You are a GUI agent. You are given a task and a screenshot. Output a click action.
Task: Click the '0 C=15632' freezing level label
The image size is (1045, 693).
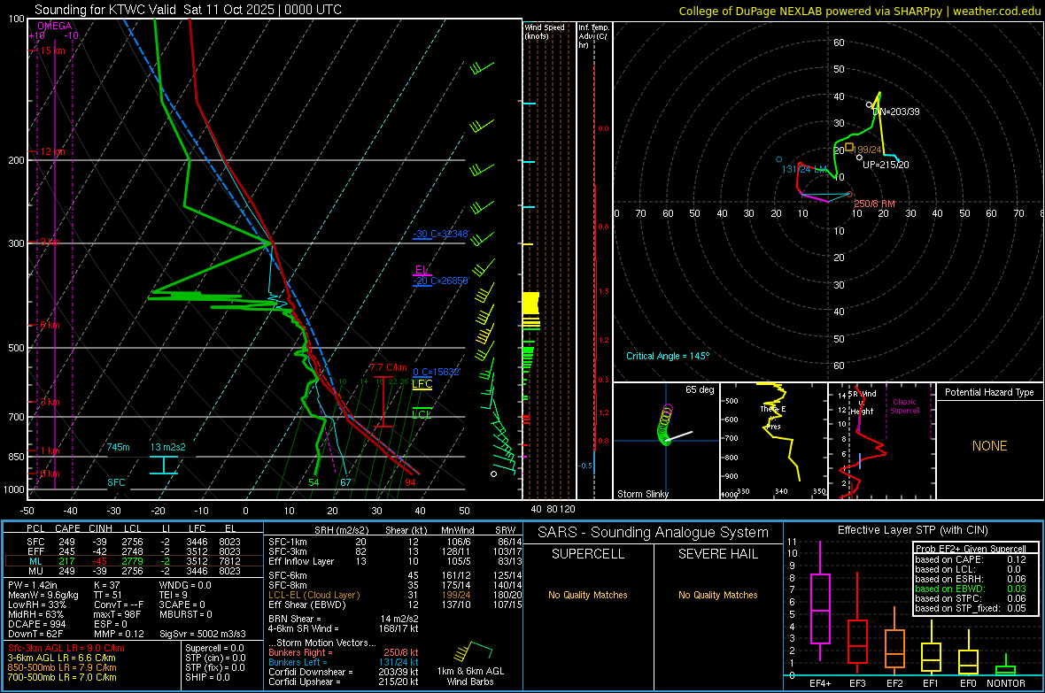437,372
